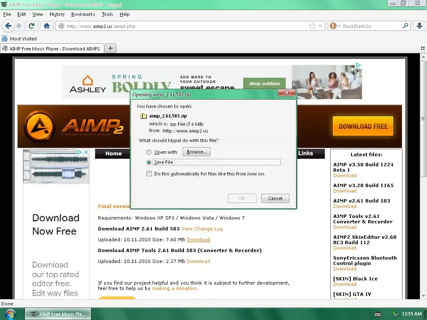Click the vertical scrollbar thumb

tap(423, 119)
